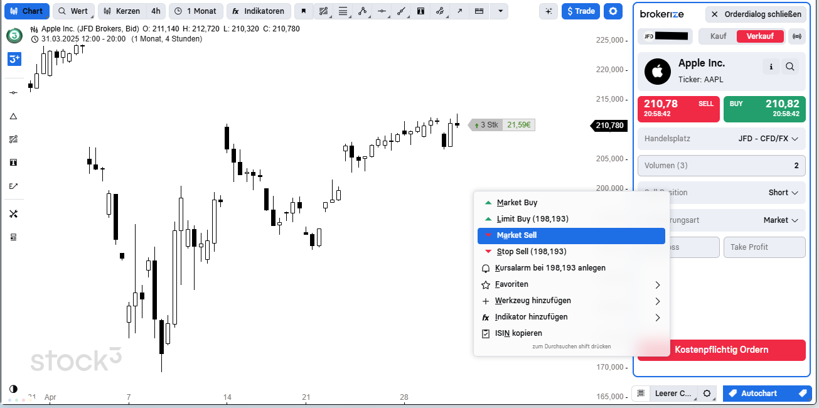Open the crossed tools icon in left sidebar
The image size is (819, 408).
14,214
